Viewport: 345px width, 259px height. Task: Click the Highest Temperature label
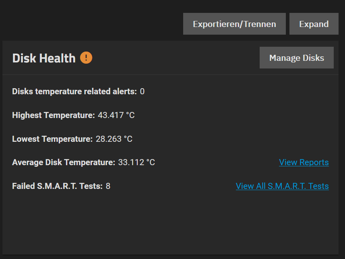pos(54,115)
